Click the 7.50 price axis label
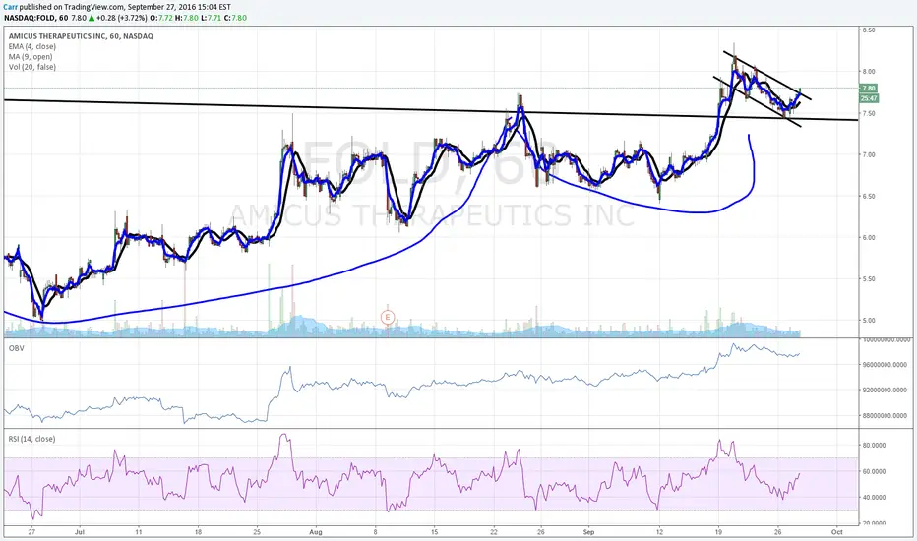 pos(869,113)
